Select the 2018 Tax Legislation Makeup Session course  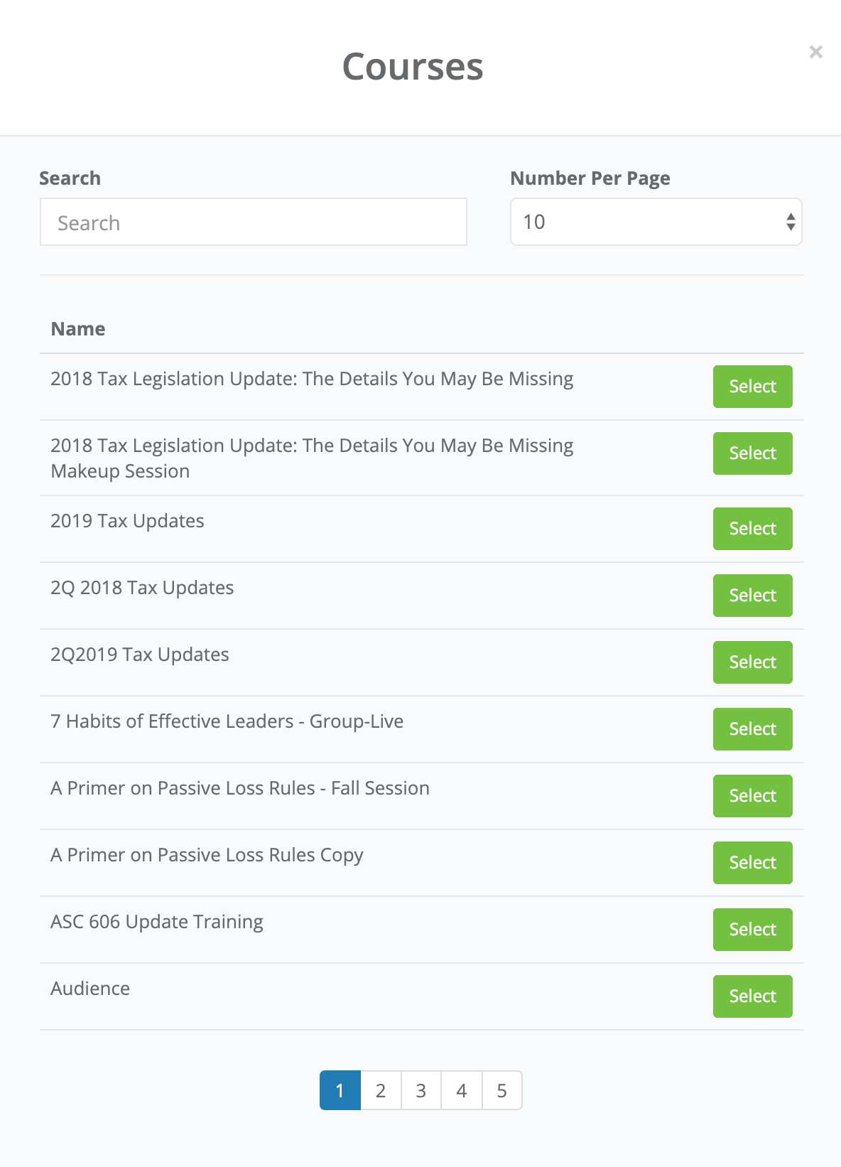click(x=753, y=453)
